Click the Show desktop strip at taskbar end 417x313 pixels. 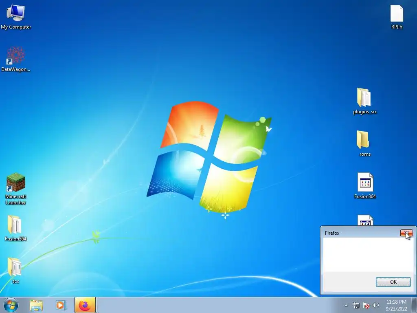[x=414, y=305]
